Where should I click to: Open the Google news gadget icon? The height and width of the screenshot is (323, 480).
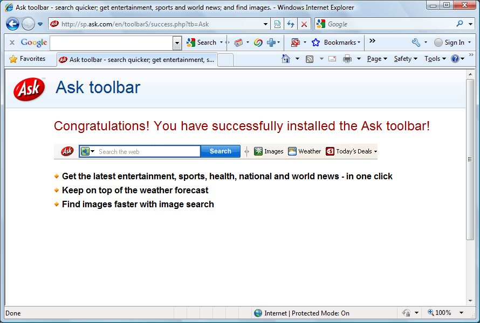[x=238, y=43]
